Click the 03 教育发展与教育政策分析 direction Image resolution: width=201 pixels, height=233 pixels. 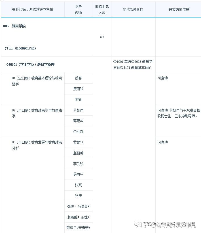pyautogui.click(x=37, y=145)
